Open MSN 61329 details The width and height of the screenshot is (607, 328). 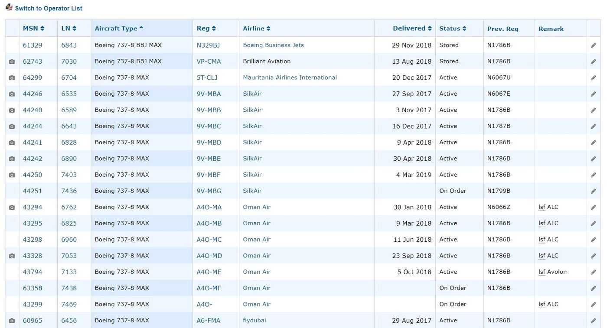[x=33, y=45]
